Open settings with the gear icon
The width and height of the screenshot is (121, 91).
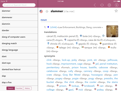click(109, 5)
